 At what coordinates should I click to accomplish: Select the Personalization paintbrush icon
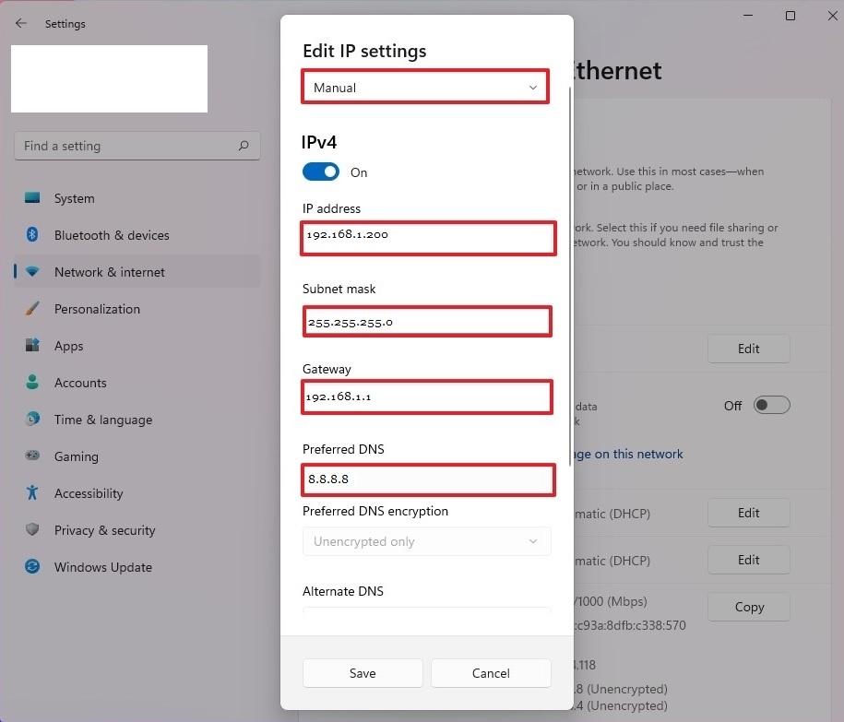click(x=33, y=309)
